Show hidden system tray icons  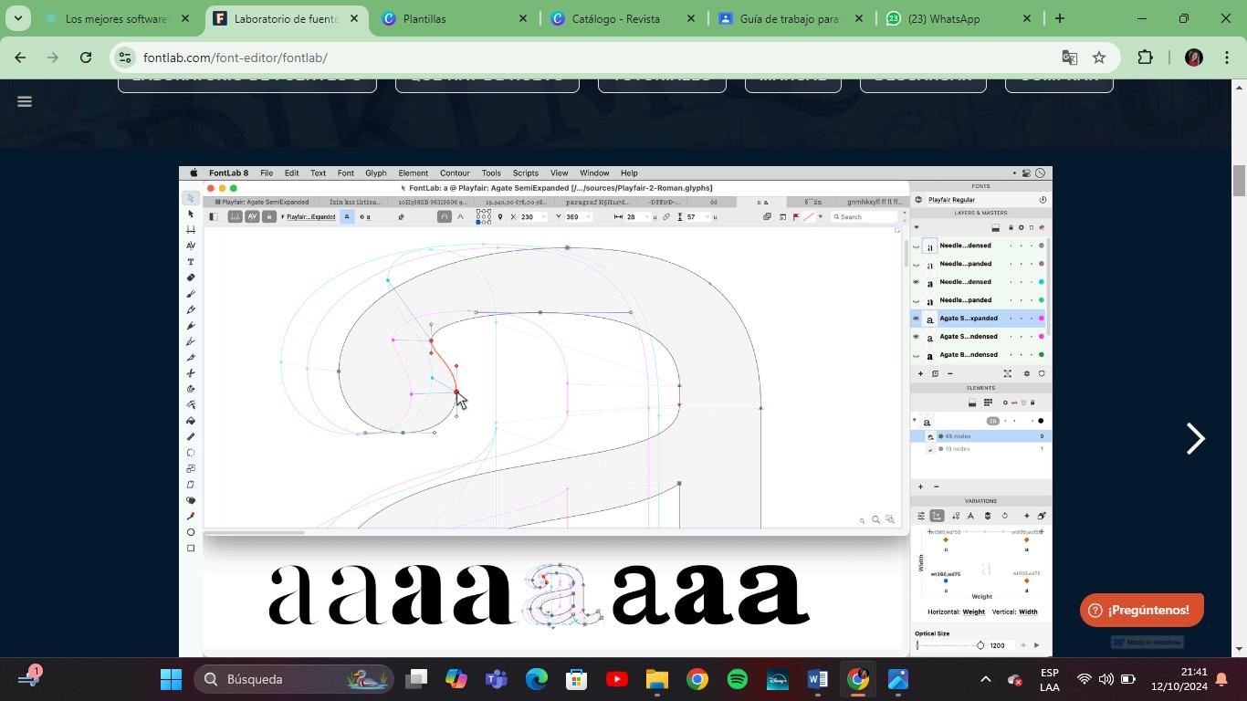tap(985, 679)
